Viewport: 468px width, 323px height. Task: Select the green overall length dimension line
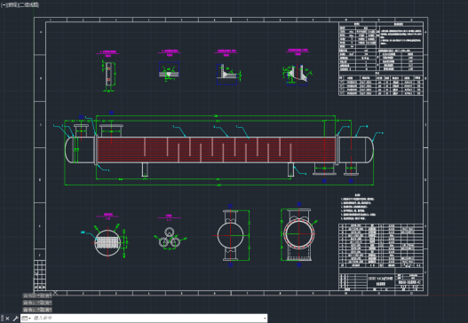(219, 185)
